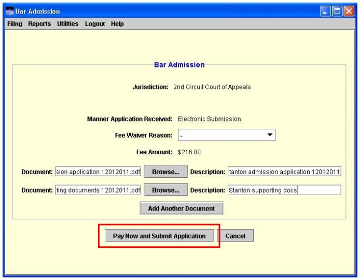Viewport: 360px width, 280px height.
Task: Open the Utilities menu
Action: coord(68,24)
